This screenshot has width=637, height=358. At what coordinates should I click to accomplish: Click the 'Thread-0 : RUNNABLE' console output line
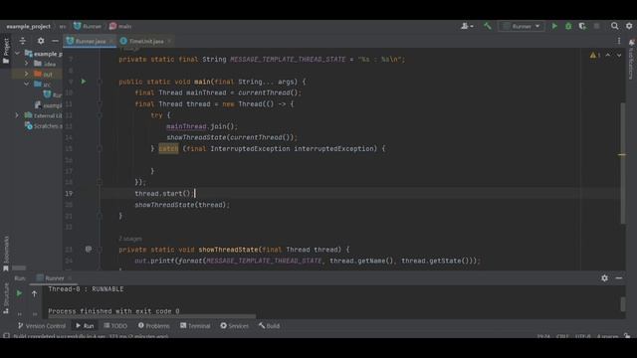point(86,289)
